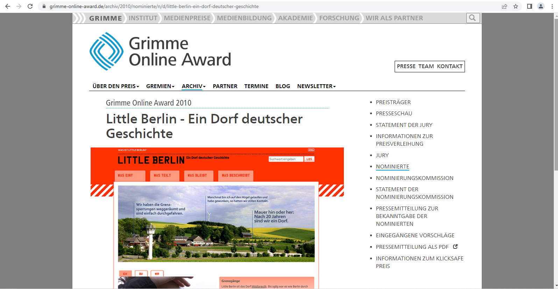Click the lock icon in address bar
The width and height of the screenshot is (558, 289).
coord(44,6)
